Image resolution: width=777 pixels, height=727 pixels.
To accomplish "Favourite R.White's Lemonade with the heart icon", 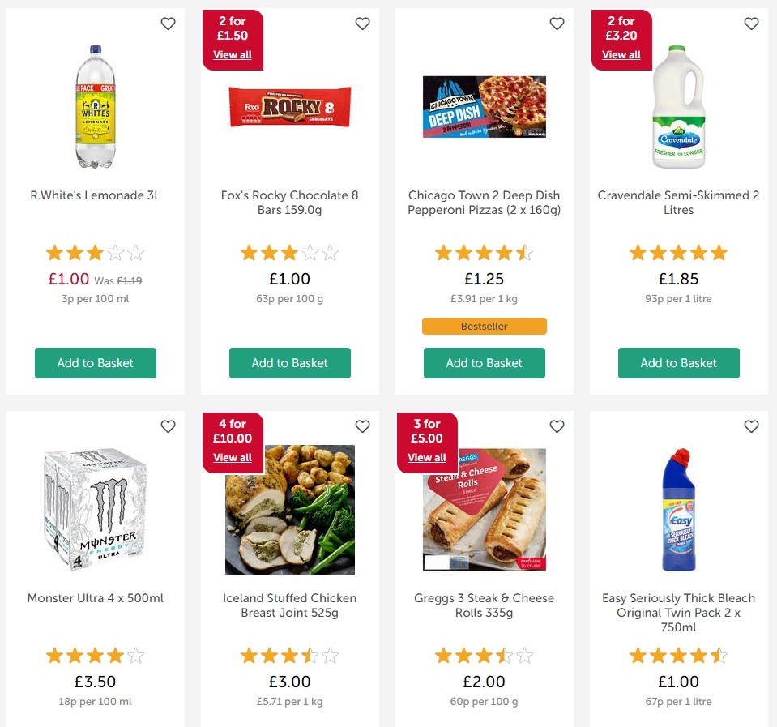I will coord(168,24).
